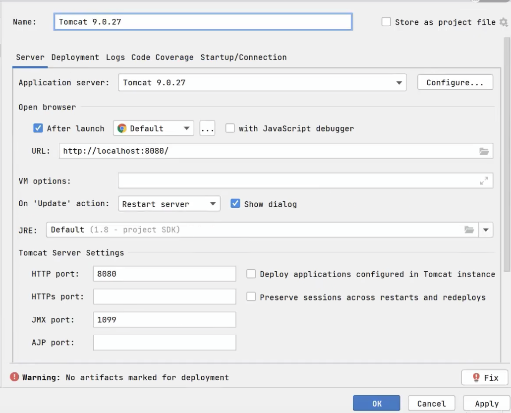Click the Fix button
The width and height of the screenshot is (511, 413).
click(x=485, y=377)
